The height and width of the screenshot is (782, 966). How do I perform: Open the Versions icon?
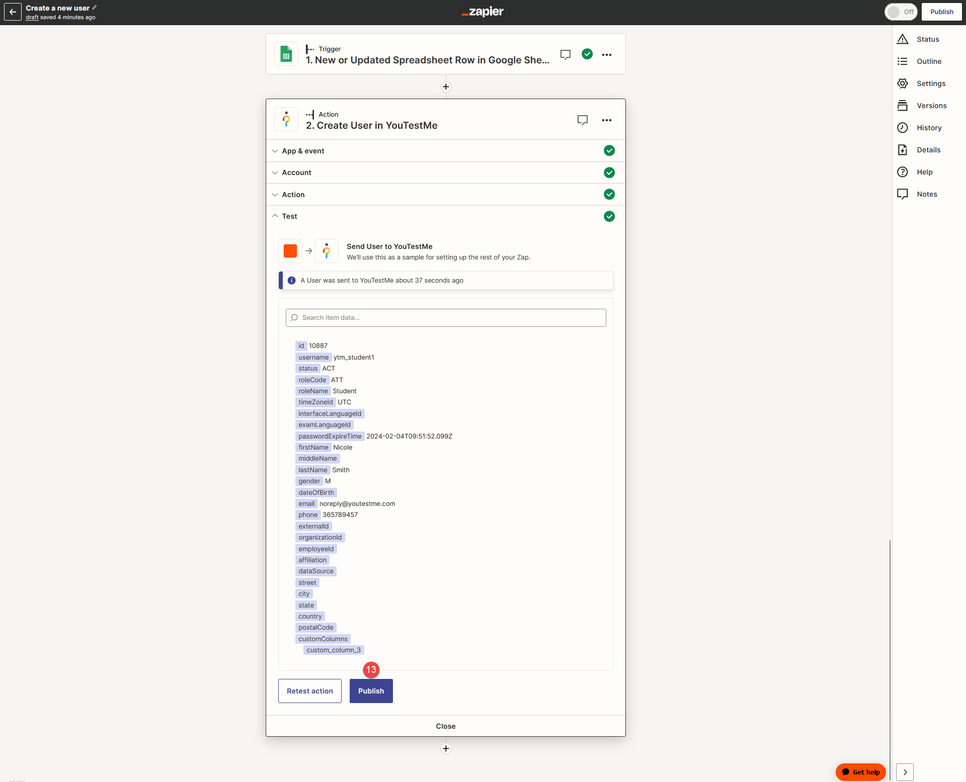coord(903,106)
